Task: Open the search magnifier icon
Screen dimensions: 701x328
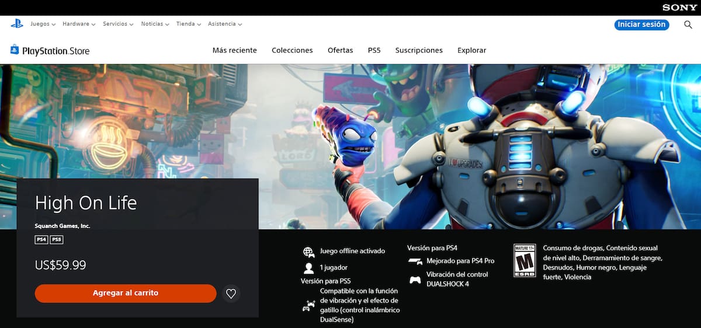Action: pos(689,25)
